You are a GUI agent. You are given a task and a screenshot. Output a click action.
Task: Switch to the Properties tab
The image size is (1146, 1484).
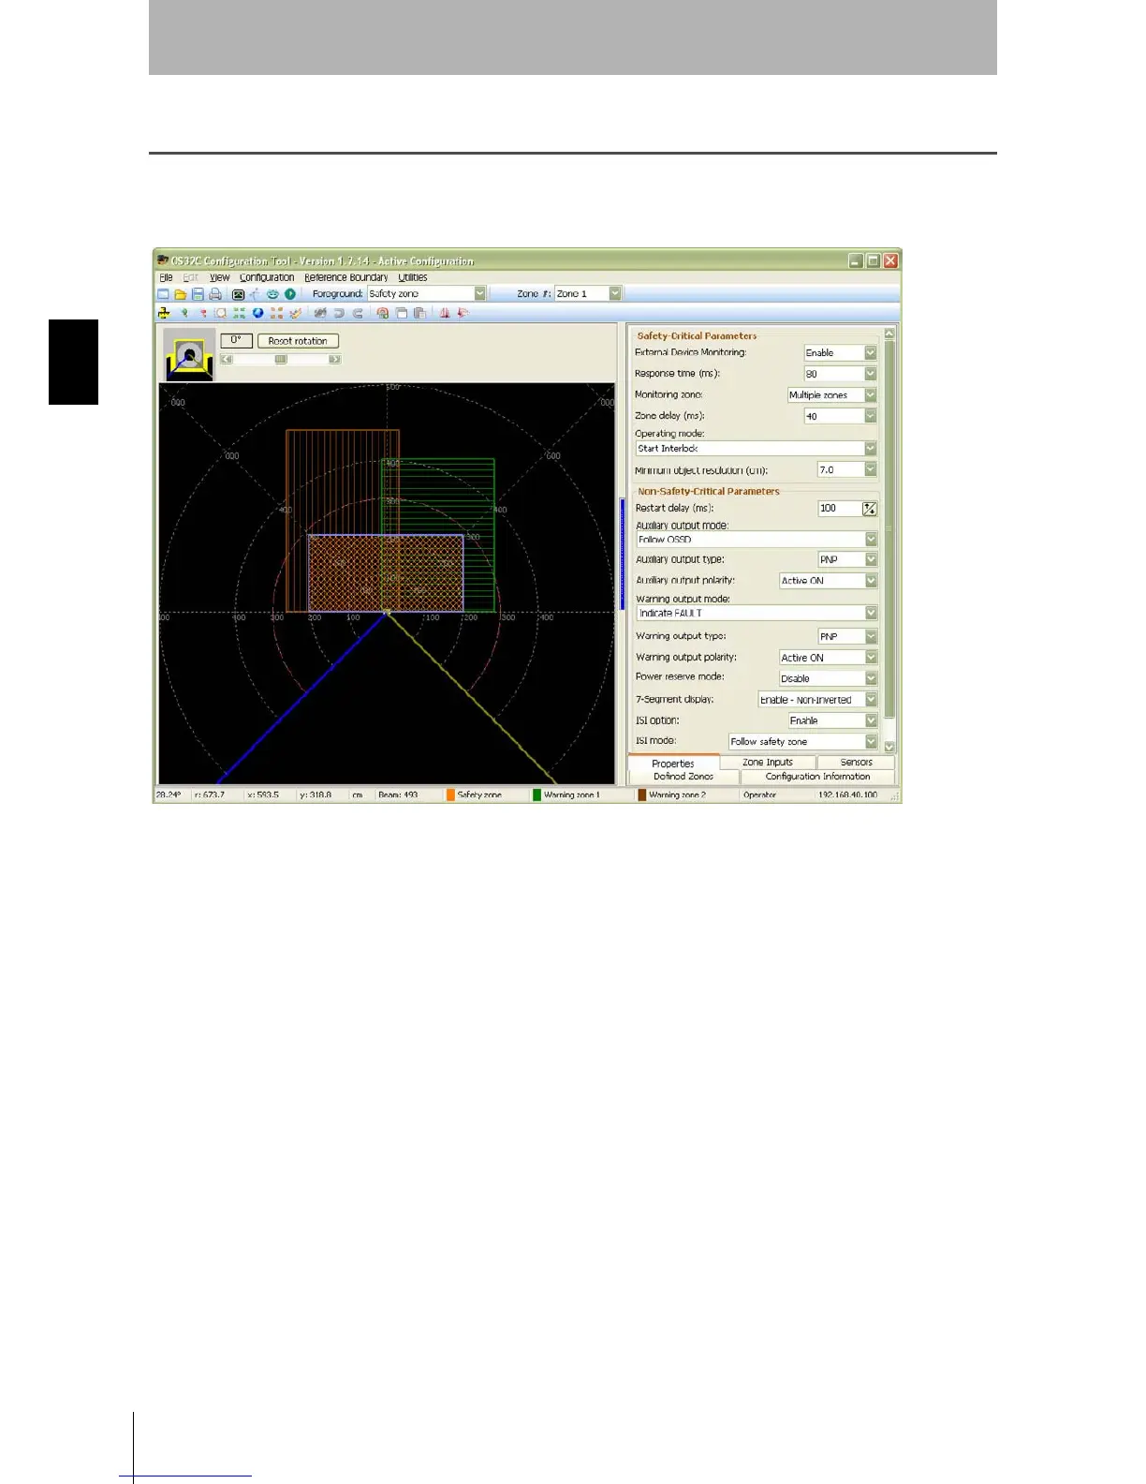(x=673, y=764)
